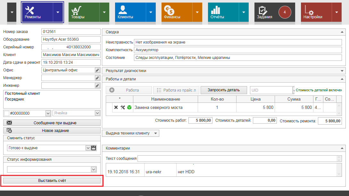This screenshot has width=349, height=196.
Task: Click the Стоимость ремонта value 5 800,00
Action: [330, 121]
